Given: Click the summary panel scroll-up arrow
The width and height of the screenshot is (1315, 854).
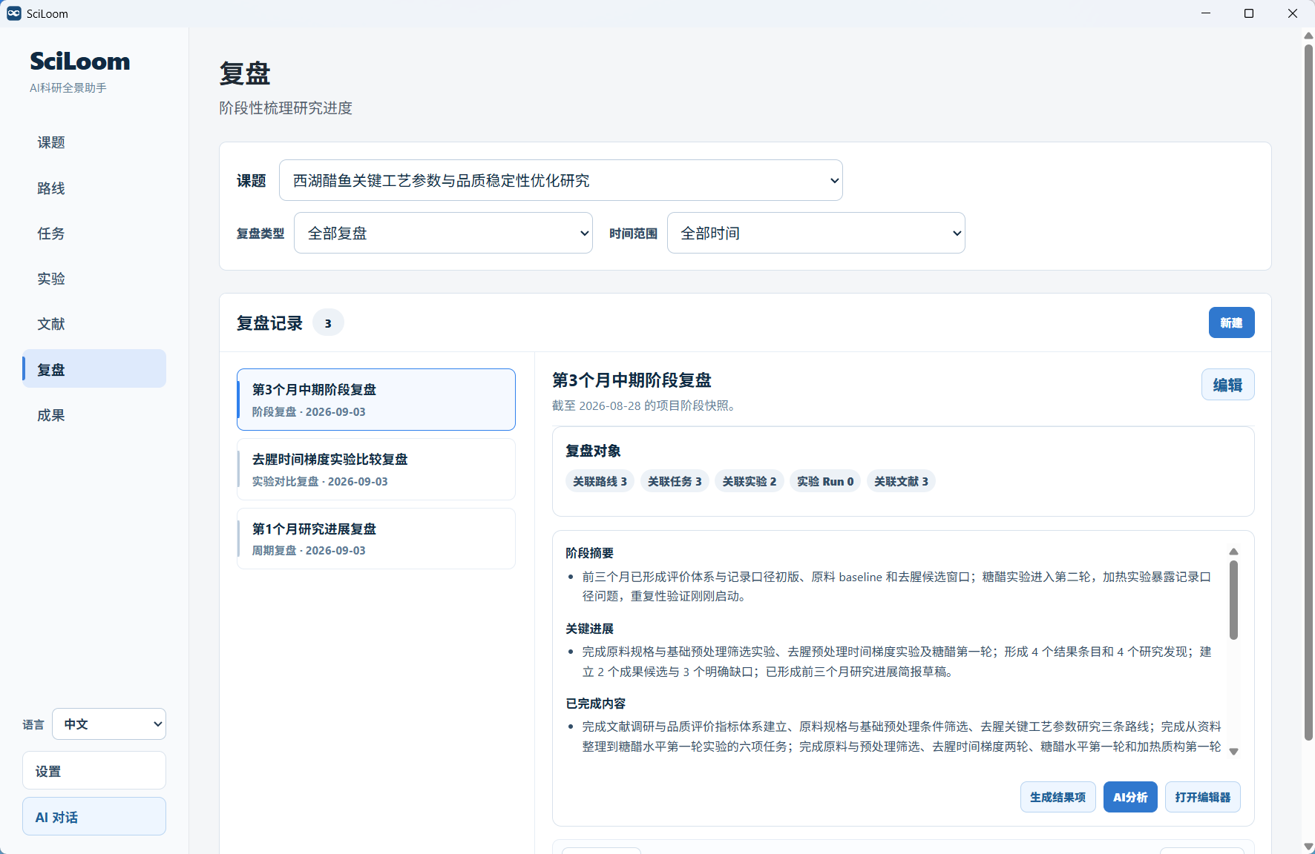Looking at the screenshot, I should click(1233, 552).
